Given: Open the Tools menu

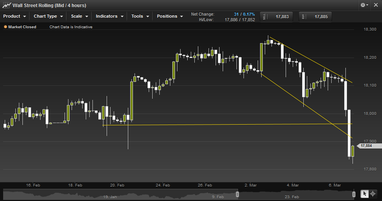Looking at the screenshot, I should (x=140, y=16).
